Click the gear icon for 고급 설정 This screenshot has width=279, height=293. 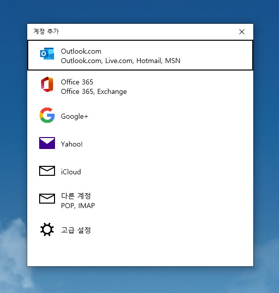tap(47, 229)
